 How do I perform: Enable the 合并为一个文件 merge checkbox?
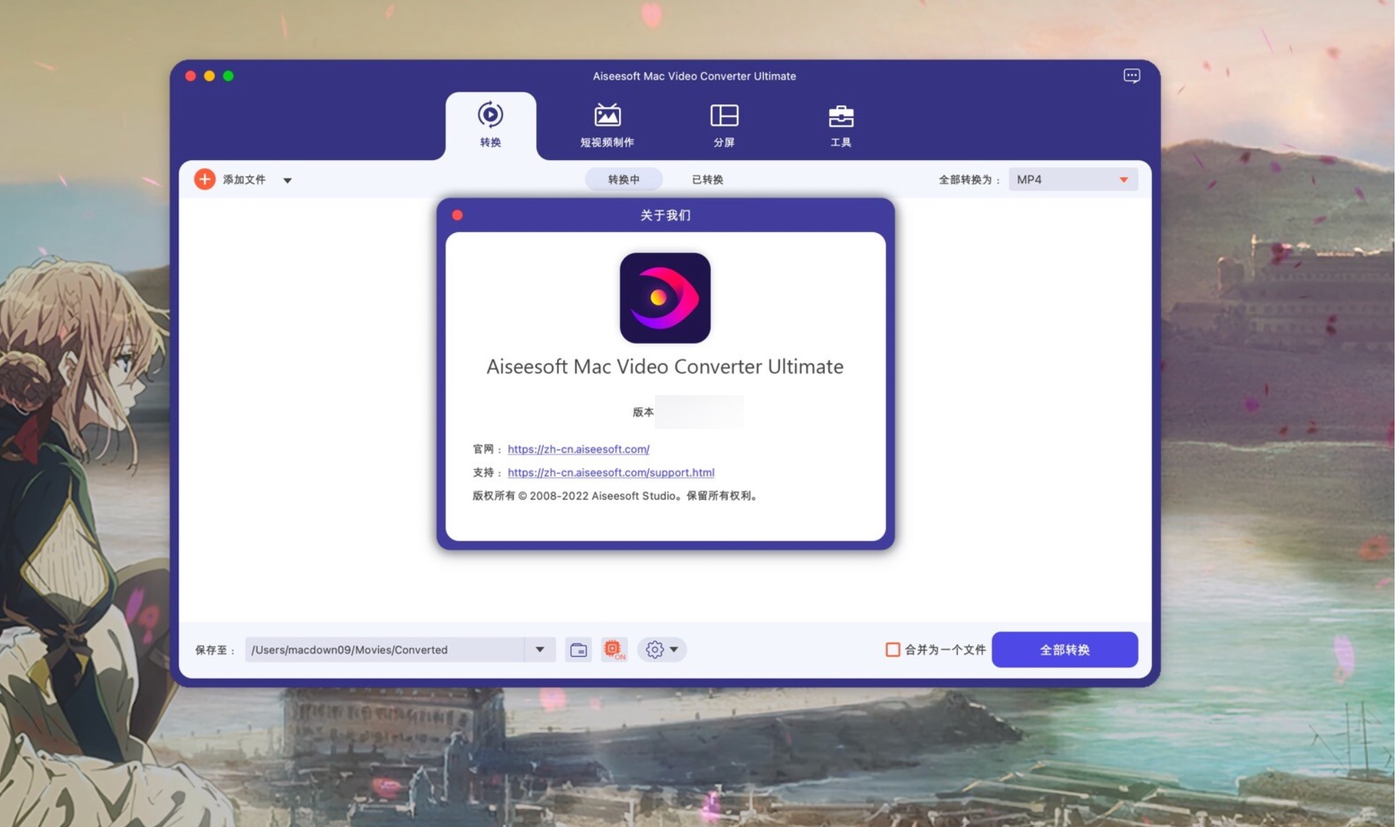tap(891, 649)
